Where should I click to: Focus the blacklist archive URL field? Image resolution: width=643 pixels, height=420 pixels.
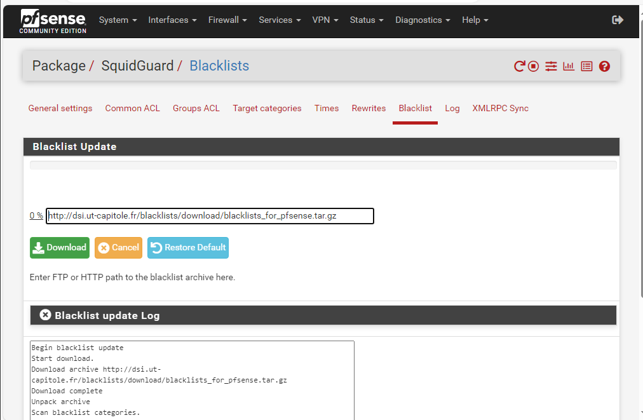coord(210,216)
